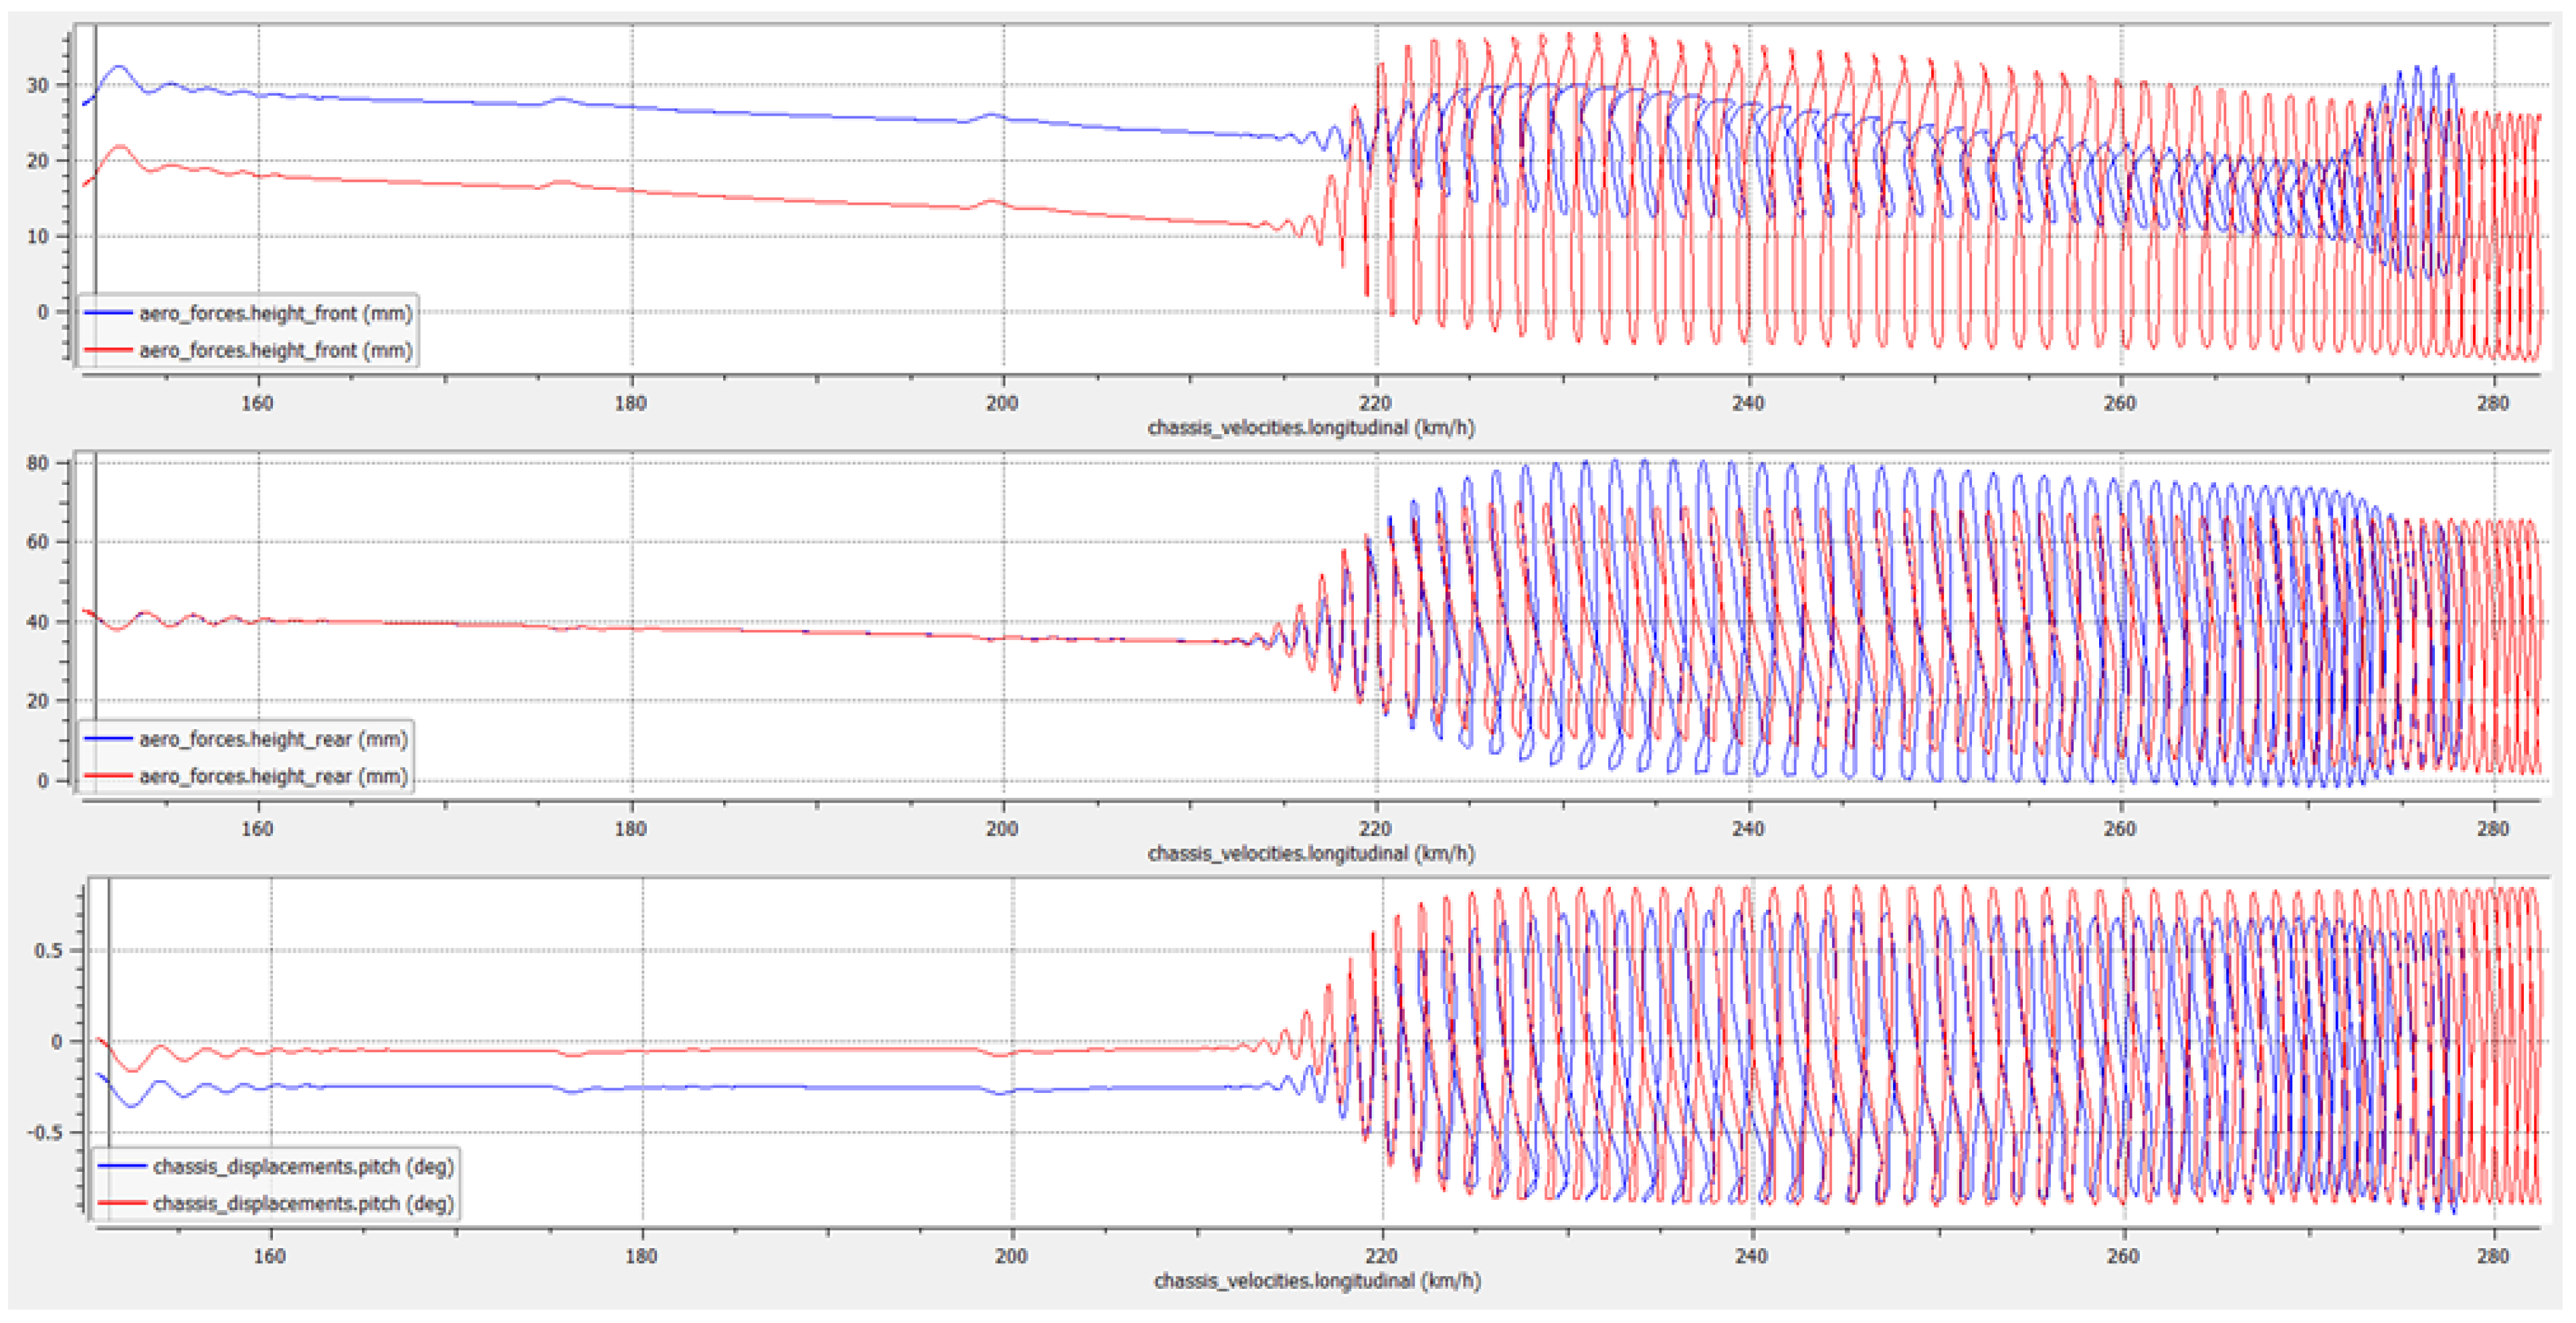Select the red aero_forces.height_front legend label
The width and height of the screenshot is (2576, 1323).
[275, 350]
